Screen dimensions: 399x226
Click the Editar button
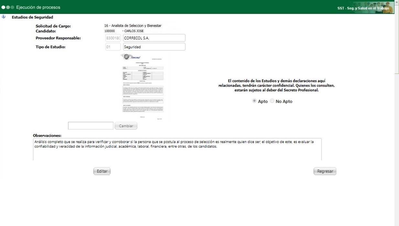click(102, 171)
